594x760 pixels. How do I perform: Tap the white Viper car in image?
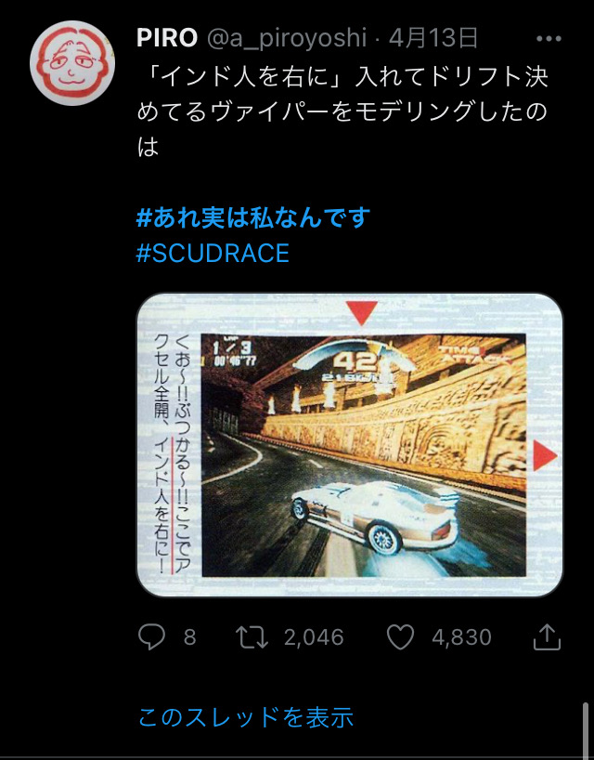point(375,517)
